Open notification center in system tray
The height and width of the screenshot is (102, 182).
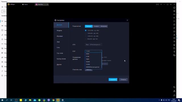coord(179,100)
